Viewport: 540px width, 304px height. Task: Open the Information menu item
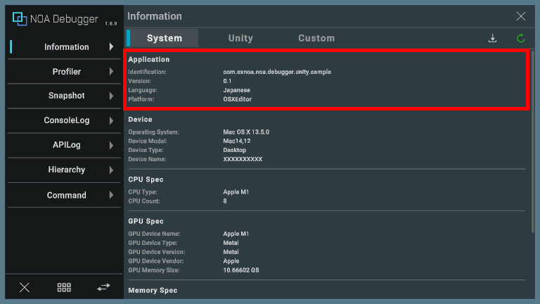pos(64,47)
